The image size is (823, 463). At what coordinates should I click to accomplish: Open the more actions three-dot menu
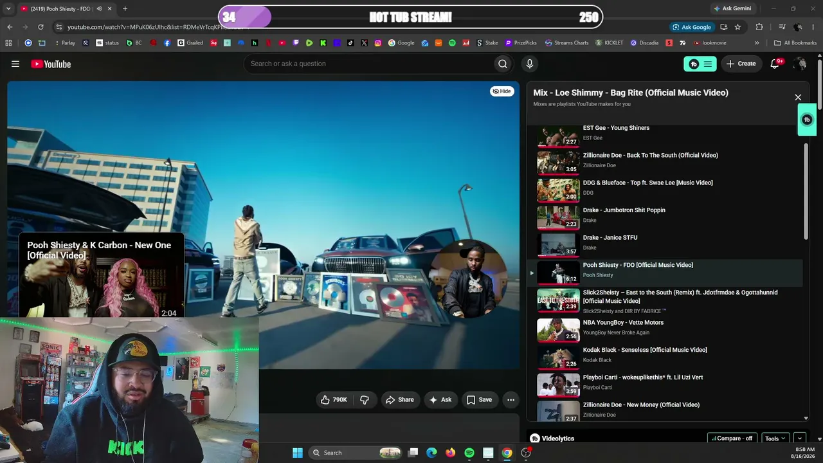pos(511,399)
